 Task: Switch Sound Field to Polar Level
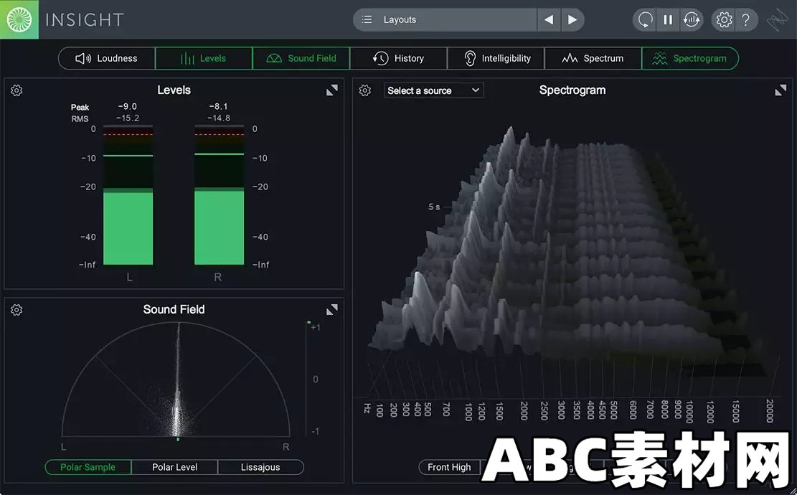pyautogui.click(x=174, y=467)
